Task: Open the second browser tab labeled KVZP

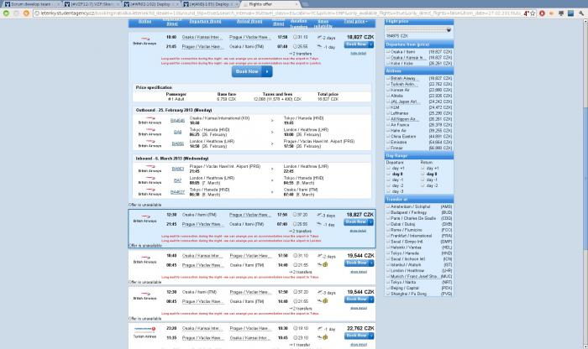Action: pos(92,4)
